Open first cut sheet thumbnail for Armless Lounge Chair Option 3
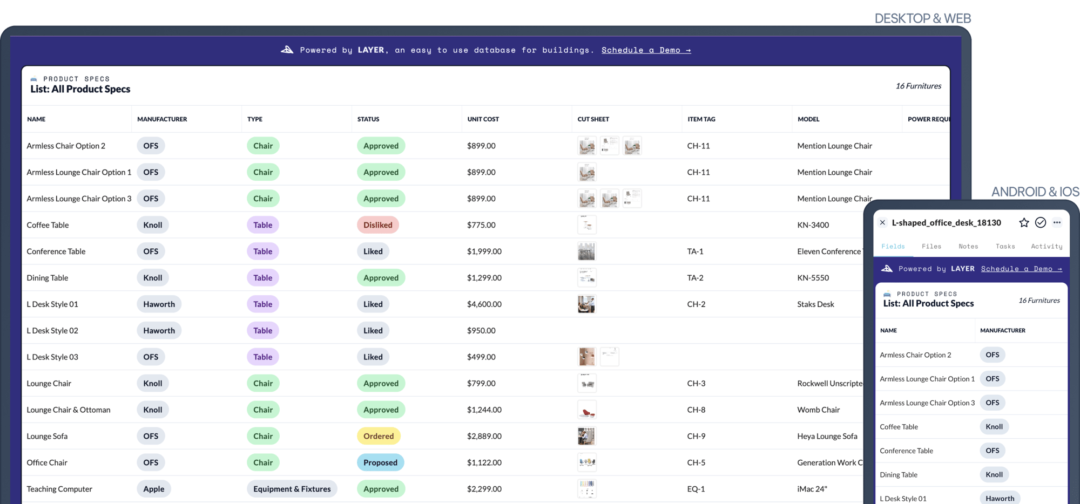The height and width of the screenshot is (504, 1080). click(587, 199)
